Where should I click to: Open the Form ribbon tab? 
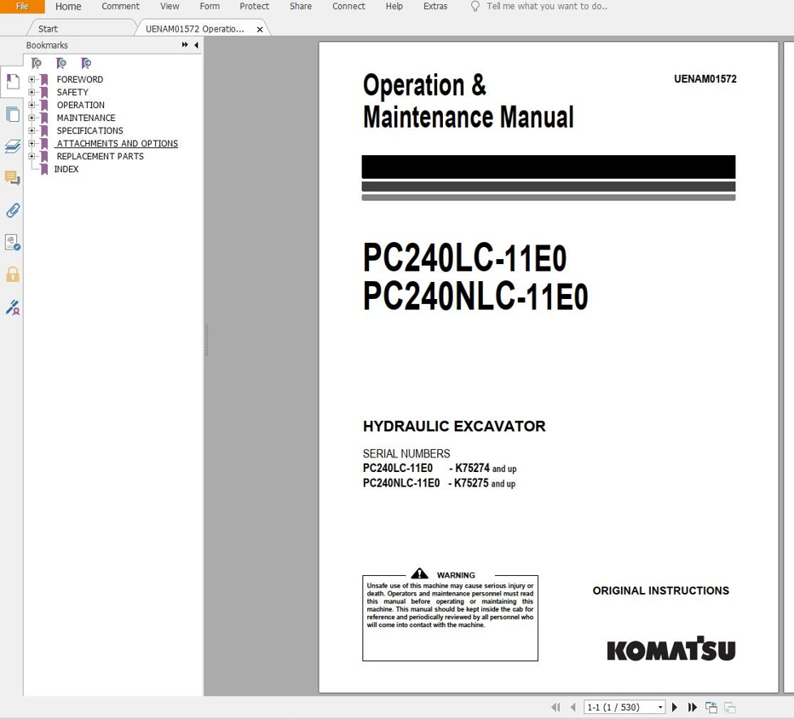point(210,7)
